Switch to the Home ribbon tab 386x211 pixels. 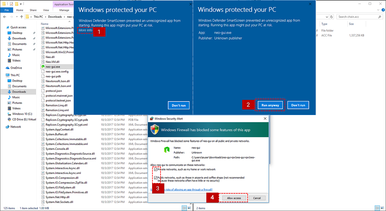point(20,10)
